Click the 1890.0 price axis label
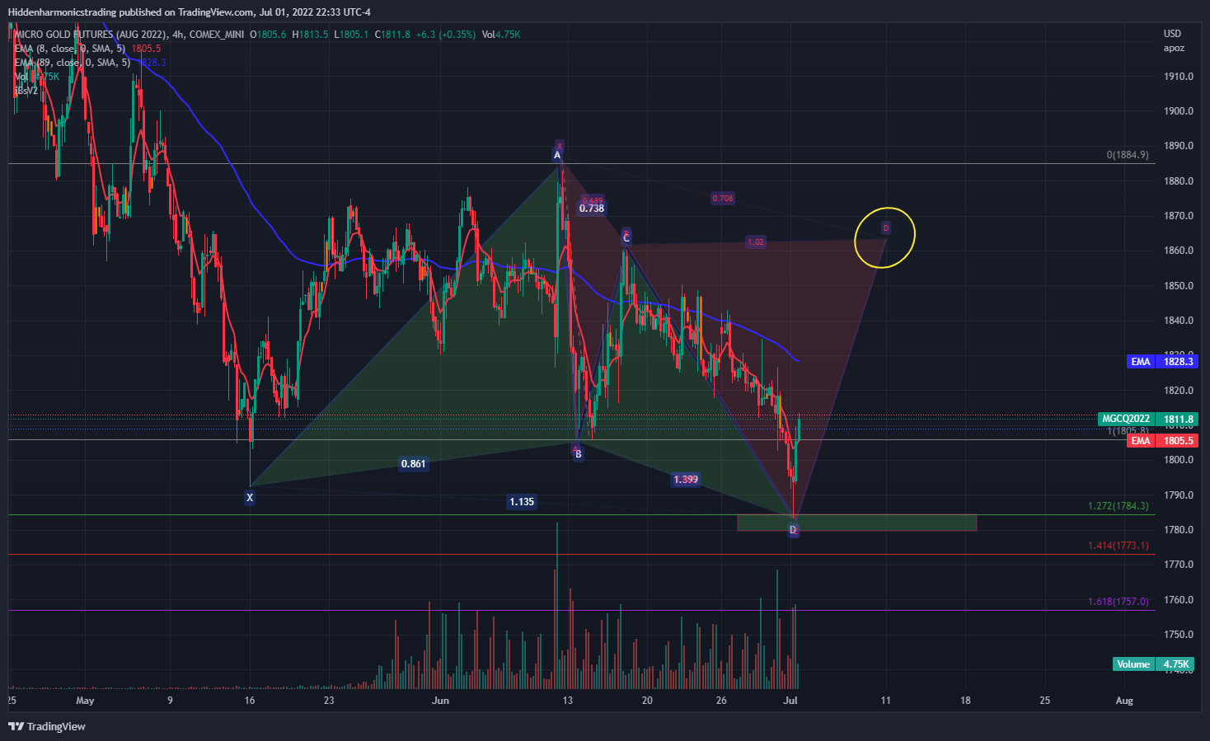 (x=1179, y=146)
